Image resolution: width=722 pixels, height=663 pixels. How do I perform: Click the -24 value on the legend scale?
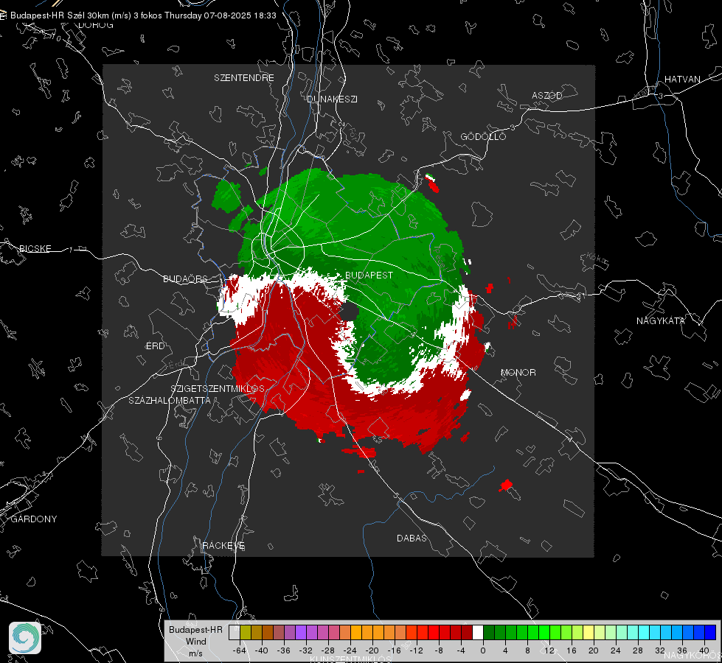pos(350,650)
